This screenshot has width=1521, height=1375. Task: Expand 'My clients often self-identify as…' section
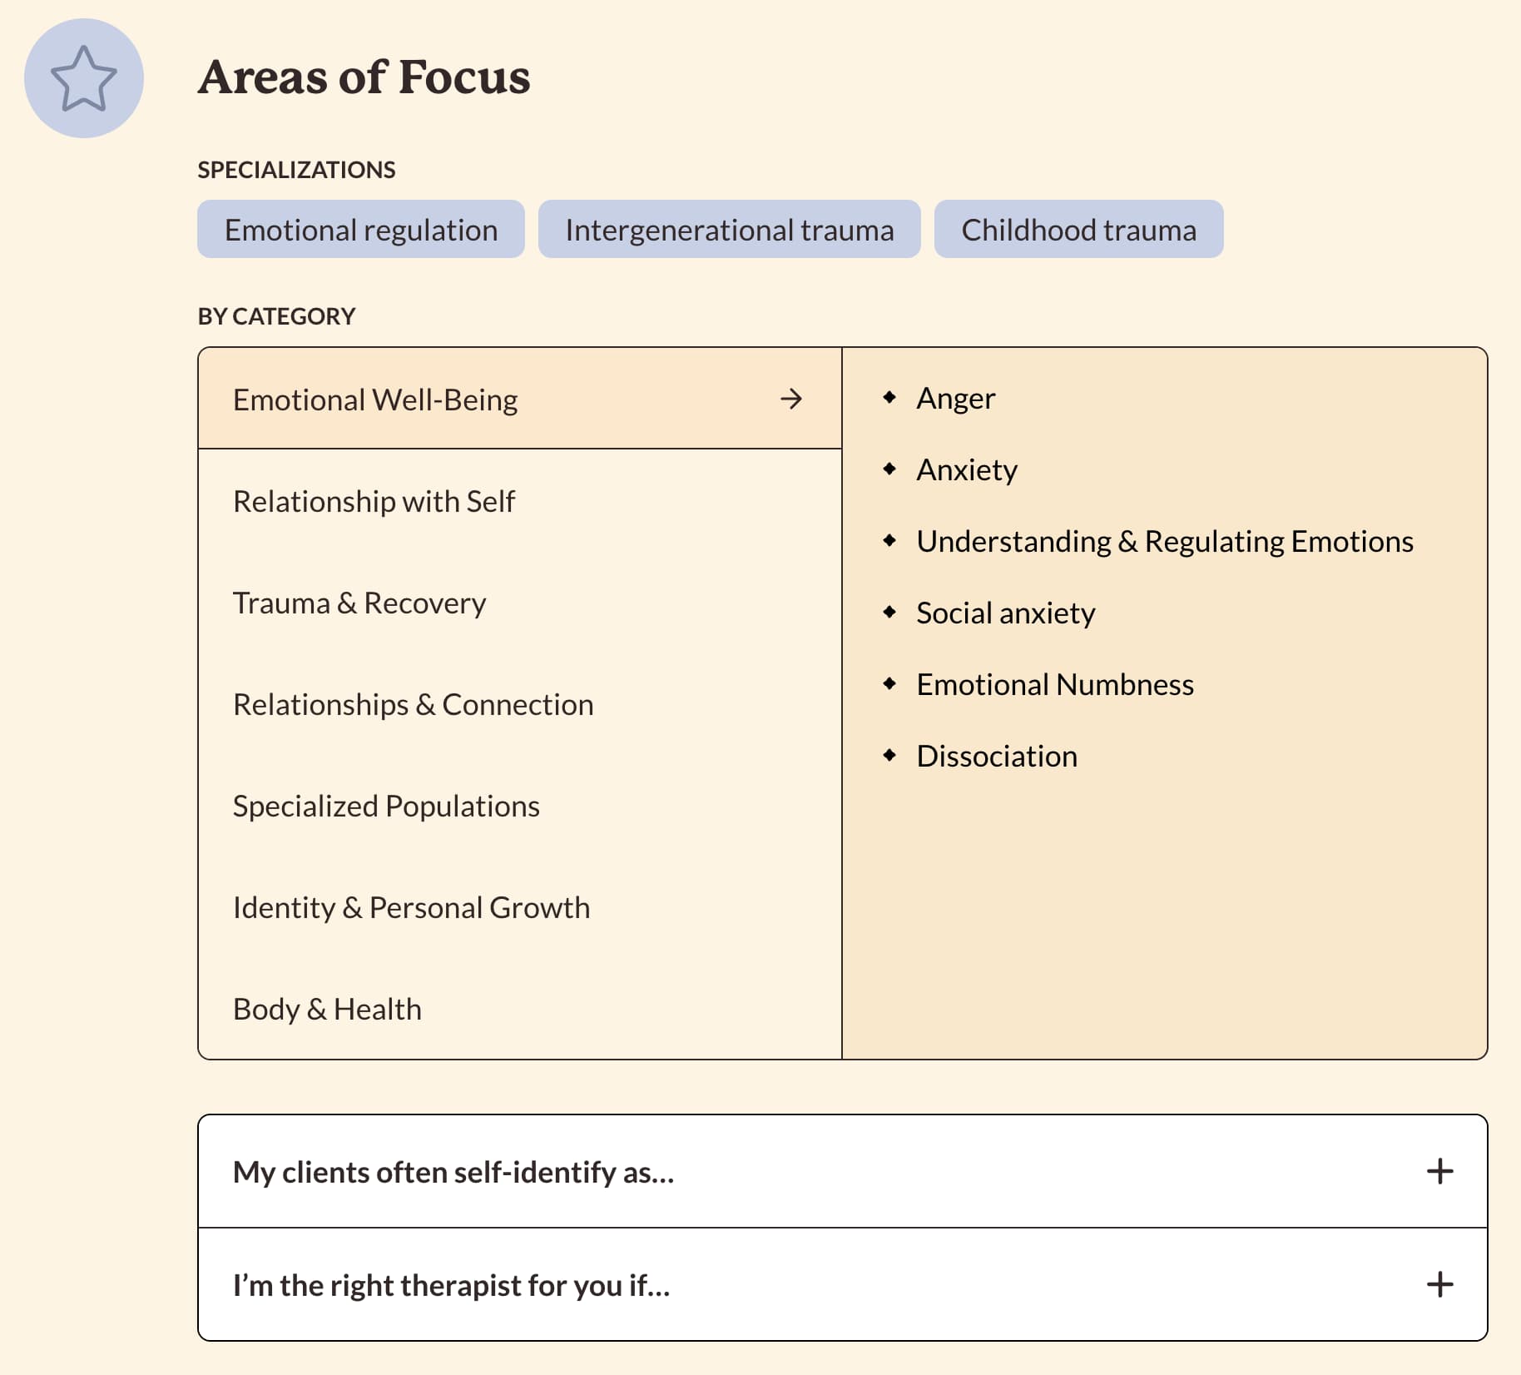pyautogui.click(x=842, y=1171)
